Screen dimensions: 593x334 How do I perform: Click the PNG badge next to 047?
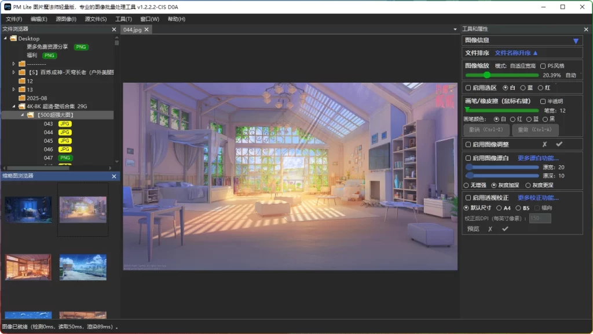click(65, 158)
